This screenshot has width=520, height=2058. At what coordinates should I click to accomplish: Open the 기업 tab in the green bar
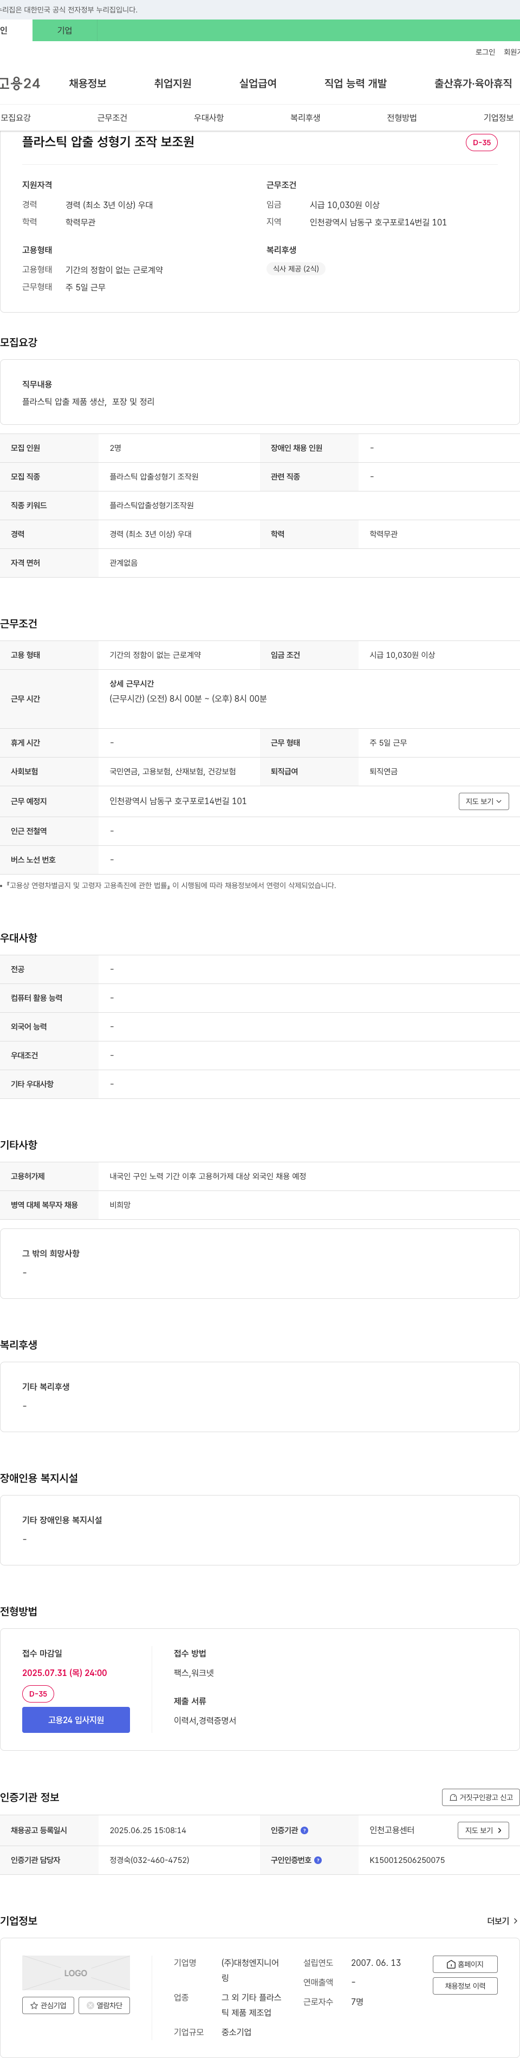point(64,30)
